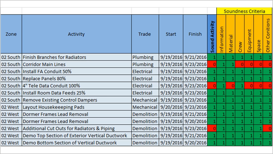Click the Finish column header
Screen dimensions: 273x154
tap(195, 34)
